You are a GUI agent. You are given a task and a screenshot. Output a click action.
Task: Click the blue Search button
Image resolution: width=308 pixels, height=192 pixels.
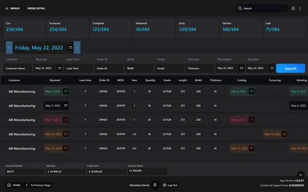coord(290,68)
